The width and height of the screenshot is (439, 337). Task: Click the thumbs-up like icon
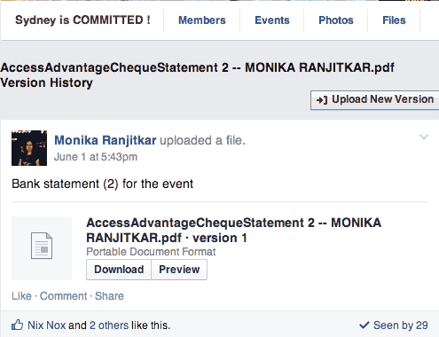click(17, 325)
